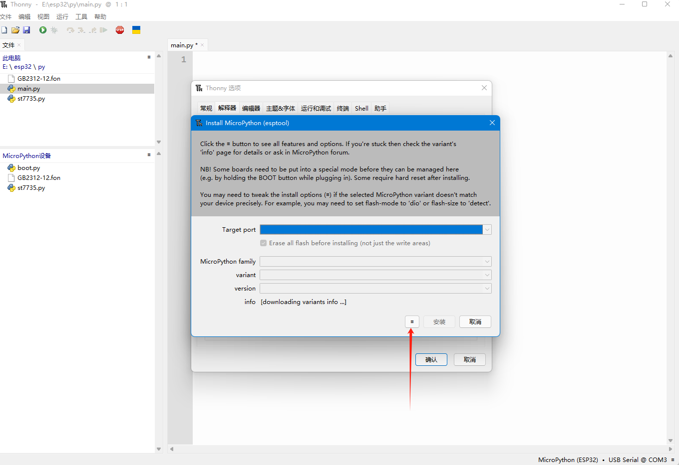
Task: Click the Debug bug icon
Action: [54, 30]
